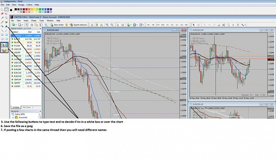Switch to bar chart type

tap(92, 25)
